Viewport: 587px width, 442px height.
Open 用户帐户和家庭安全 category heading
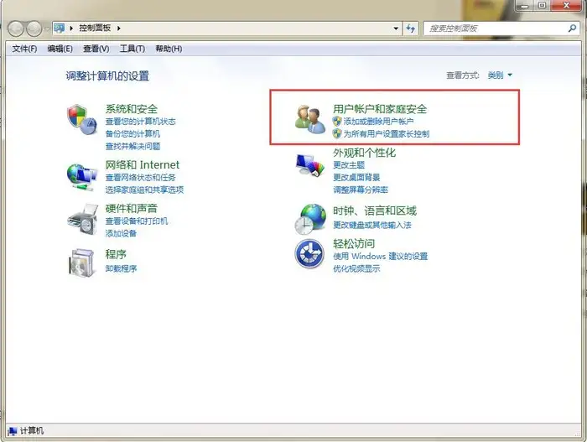[380, 109]
